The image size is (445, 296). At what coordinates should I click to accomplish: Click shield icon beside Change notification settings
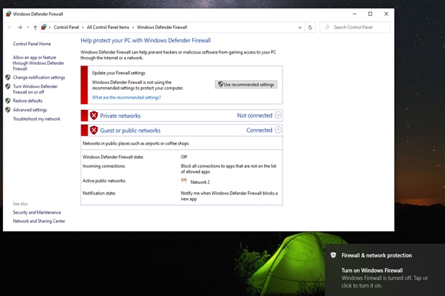pos(8,78)
